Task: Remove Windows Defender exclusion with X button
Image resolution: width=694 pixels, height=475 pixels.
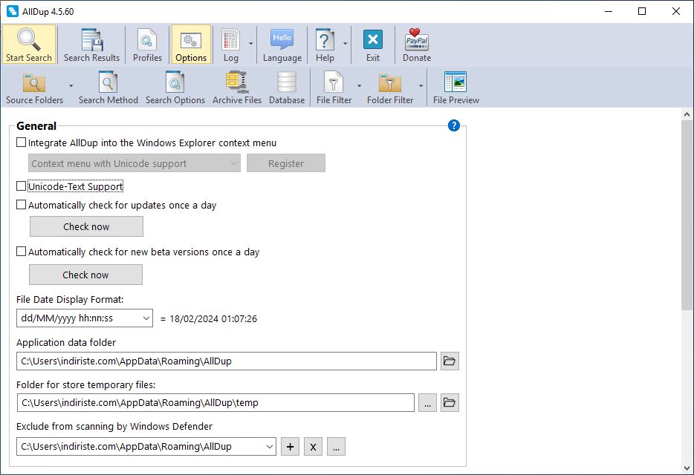Action: point(313,447)
